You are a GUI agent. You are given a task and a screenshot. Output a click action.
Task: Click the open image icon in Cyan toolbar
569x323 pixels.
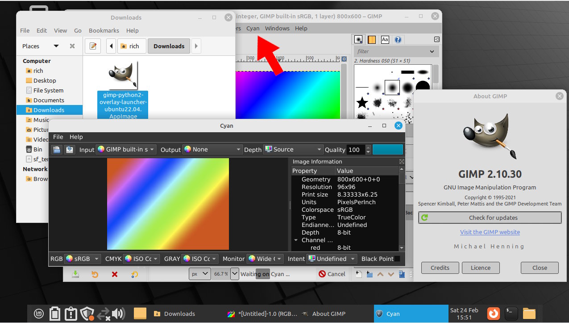click(x=56, y=150)
